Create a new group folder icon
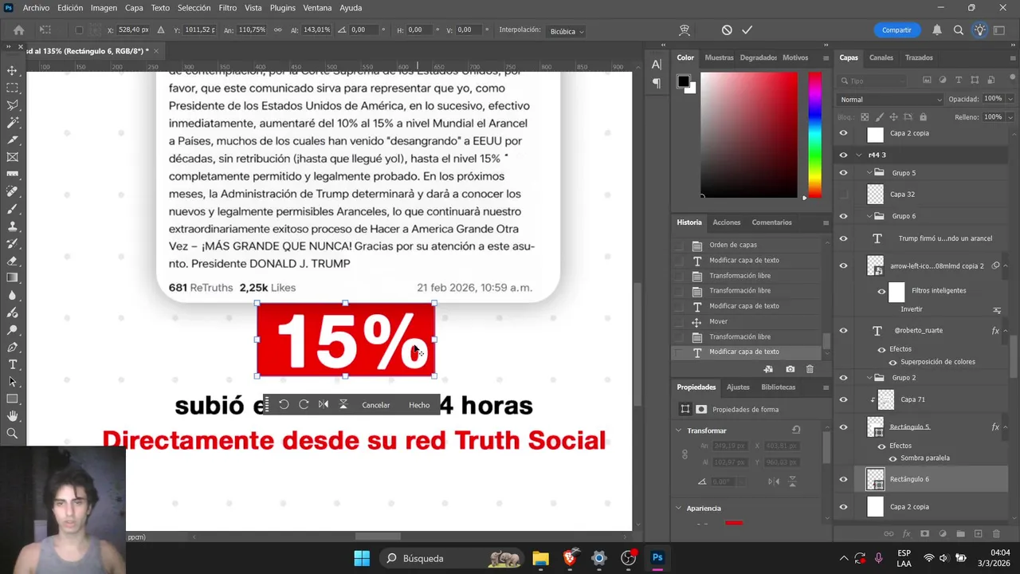 (x=959, y=534)
